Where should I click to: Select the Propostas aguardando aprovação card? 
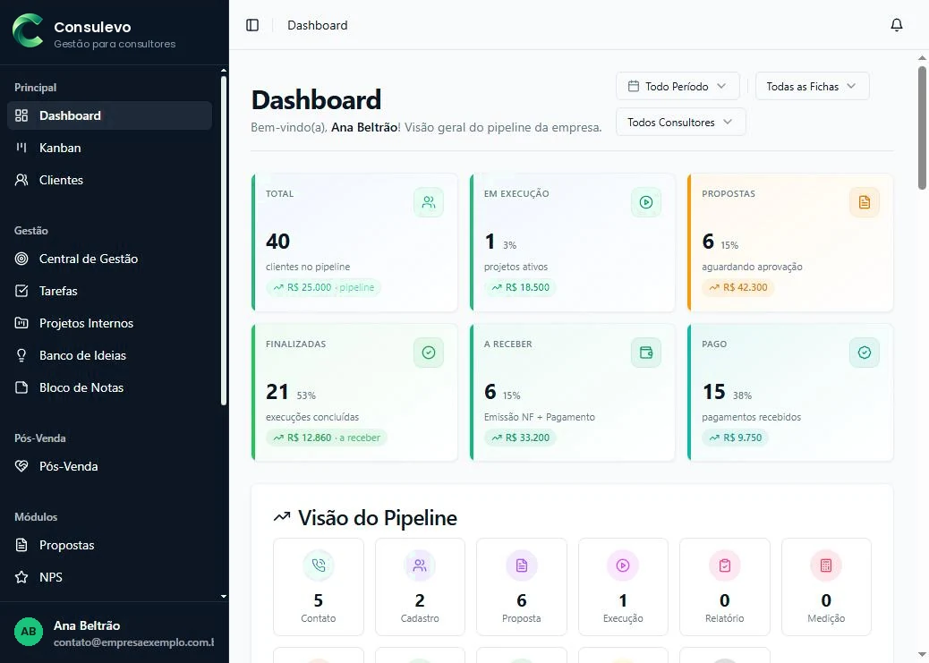(790, 242)
